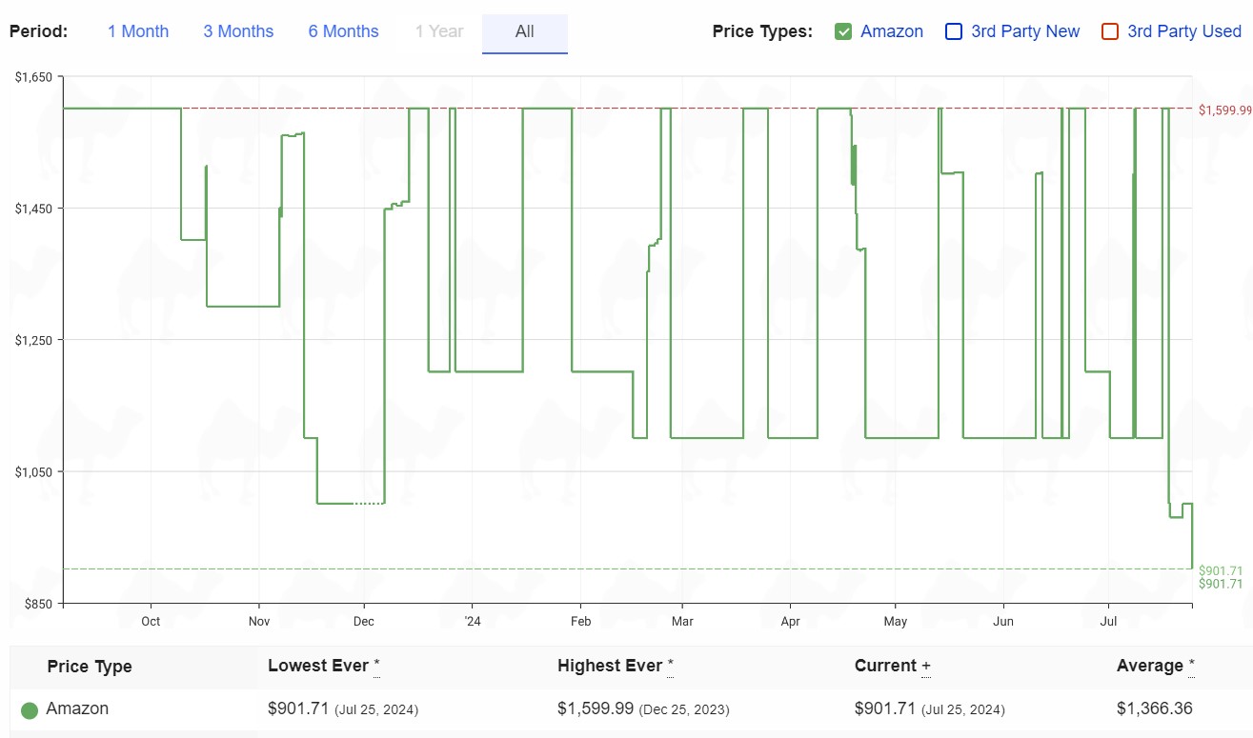Click the 3rd Party Used label
Image resolution: width=1253 pixels, height=738 pixels.
click(1184, 31)
